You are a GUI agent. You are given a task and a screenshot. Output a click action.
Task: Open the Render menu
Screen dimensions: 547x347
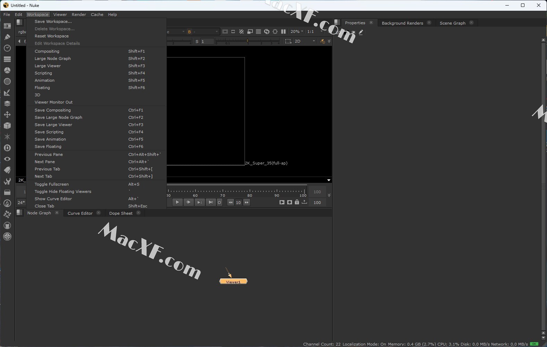pyautogui.click(x=79, y=15)
